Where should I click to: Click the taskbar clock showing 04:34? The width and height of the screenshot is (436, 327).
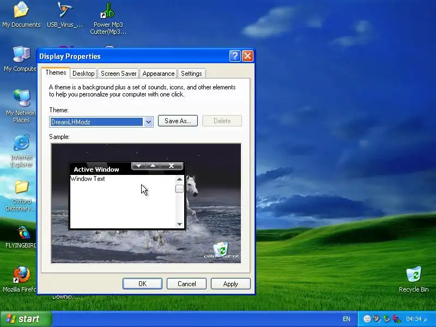[x=416, y=319]
